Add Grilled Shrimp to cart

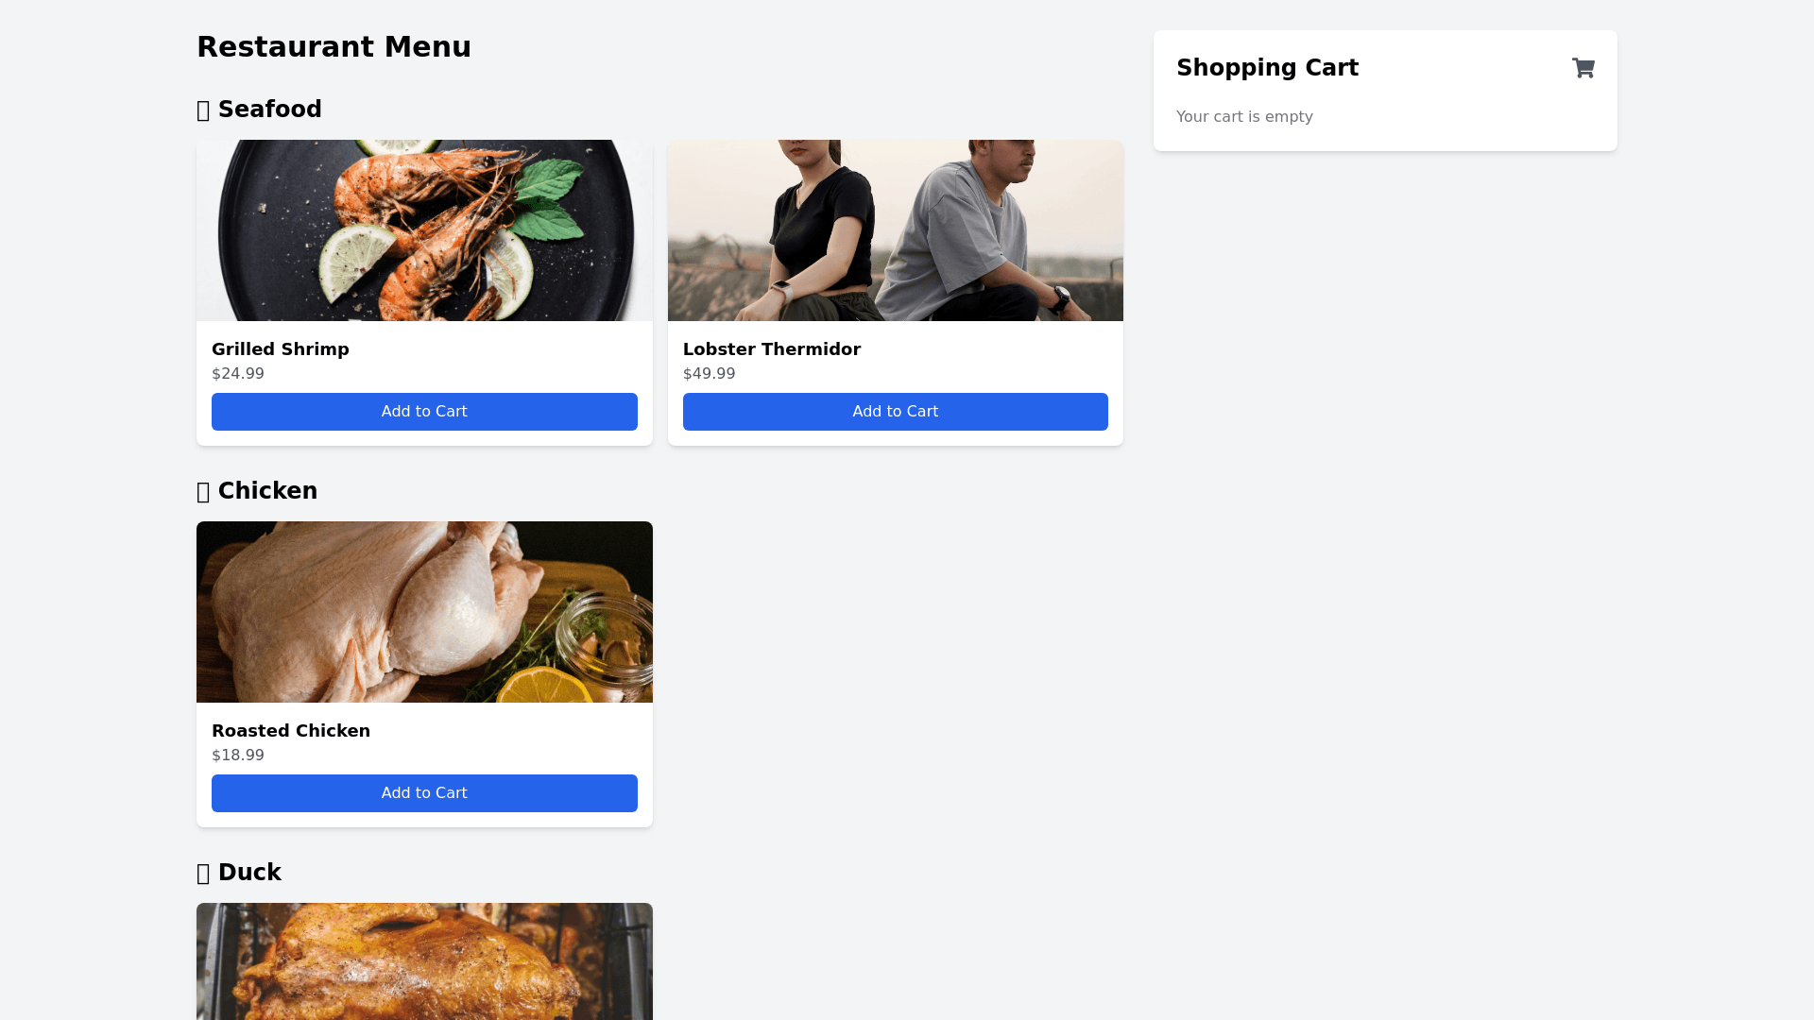pos(424,412)
